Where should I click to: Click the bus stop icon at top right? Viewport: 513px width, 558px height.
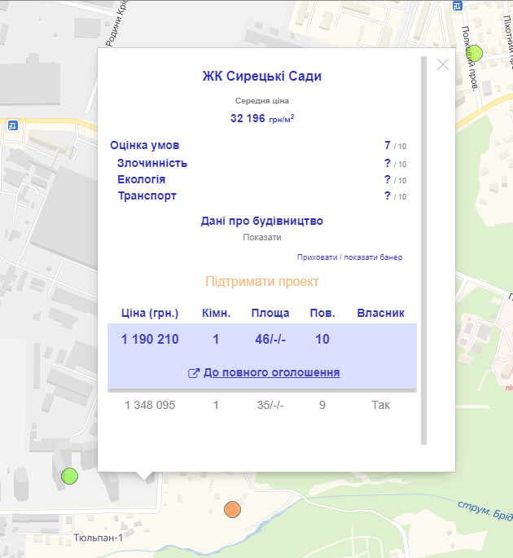coord(457,5)
